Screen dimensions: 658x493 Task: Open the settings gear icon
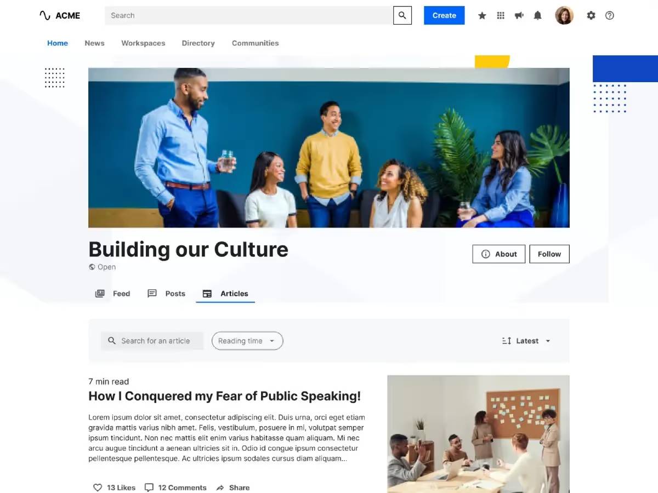click(x=591, y=15)
